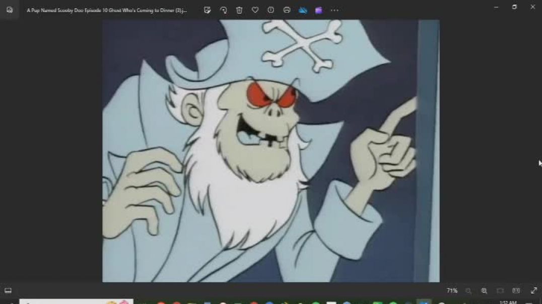Rotate the picture with the rotate icon
Screen dimensions: 542x304
[x=223, y=10]
